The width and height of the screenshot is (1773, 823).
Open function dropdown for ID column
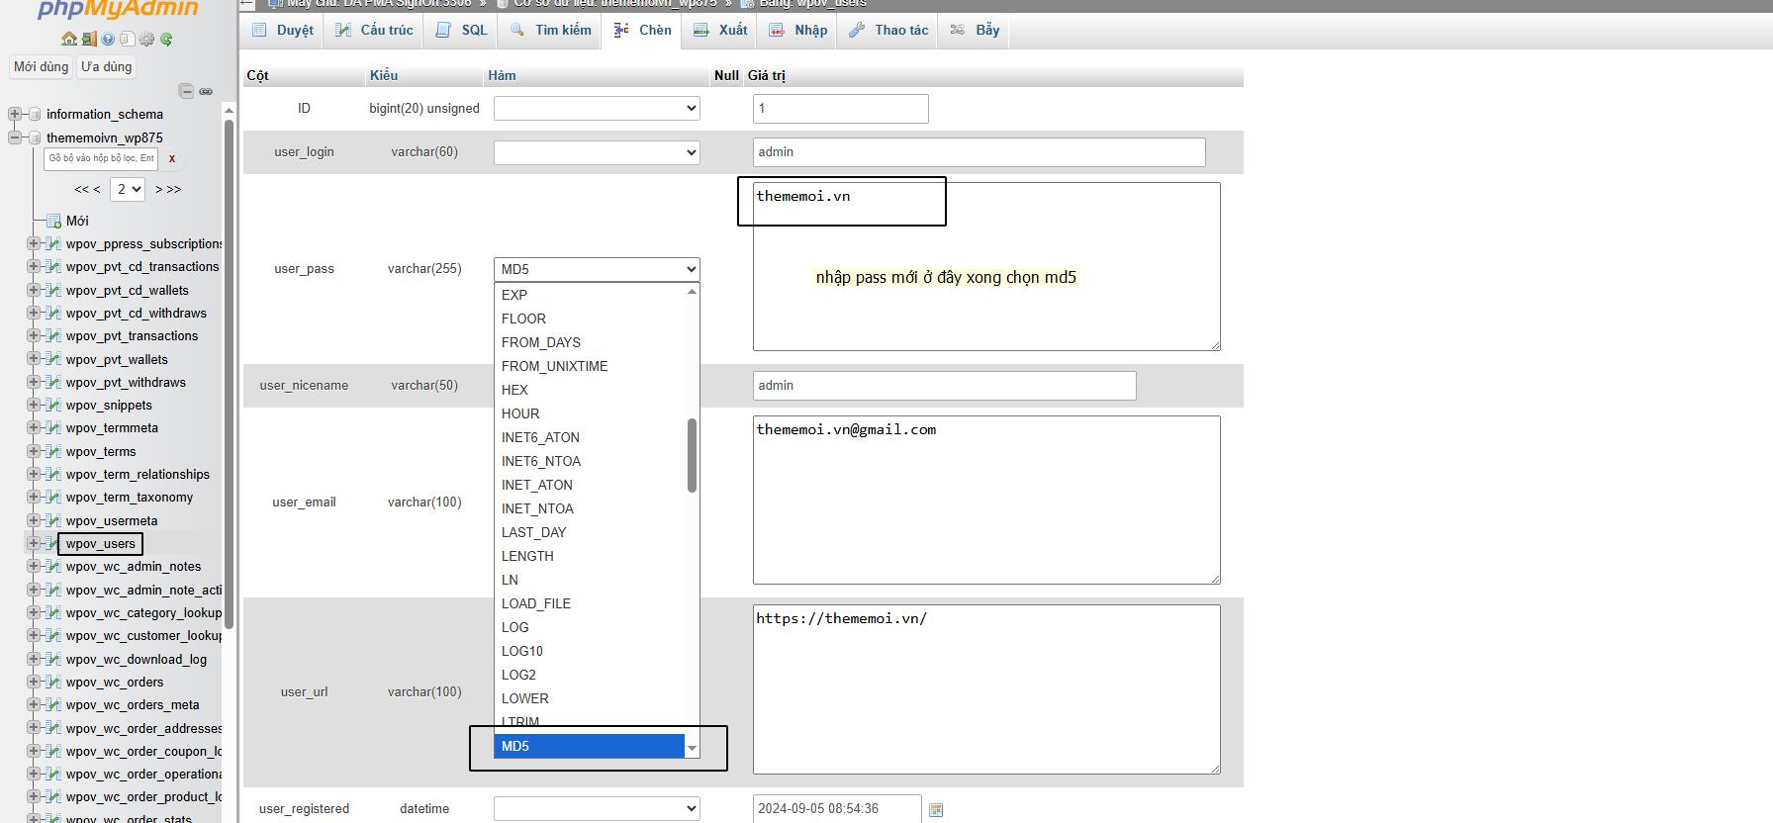pyautogui.click(x=597, y=108)
